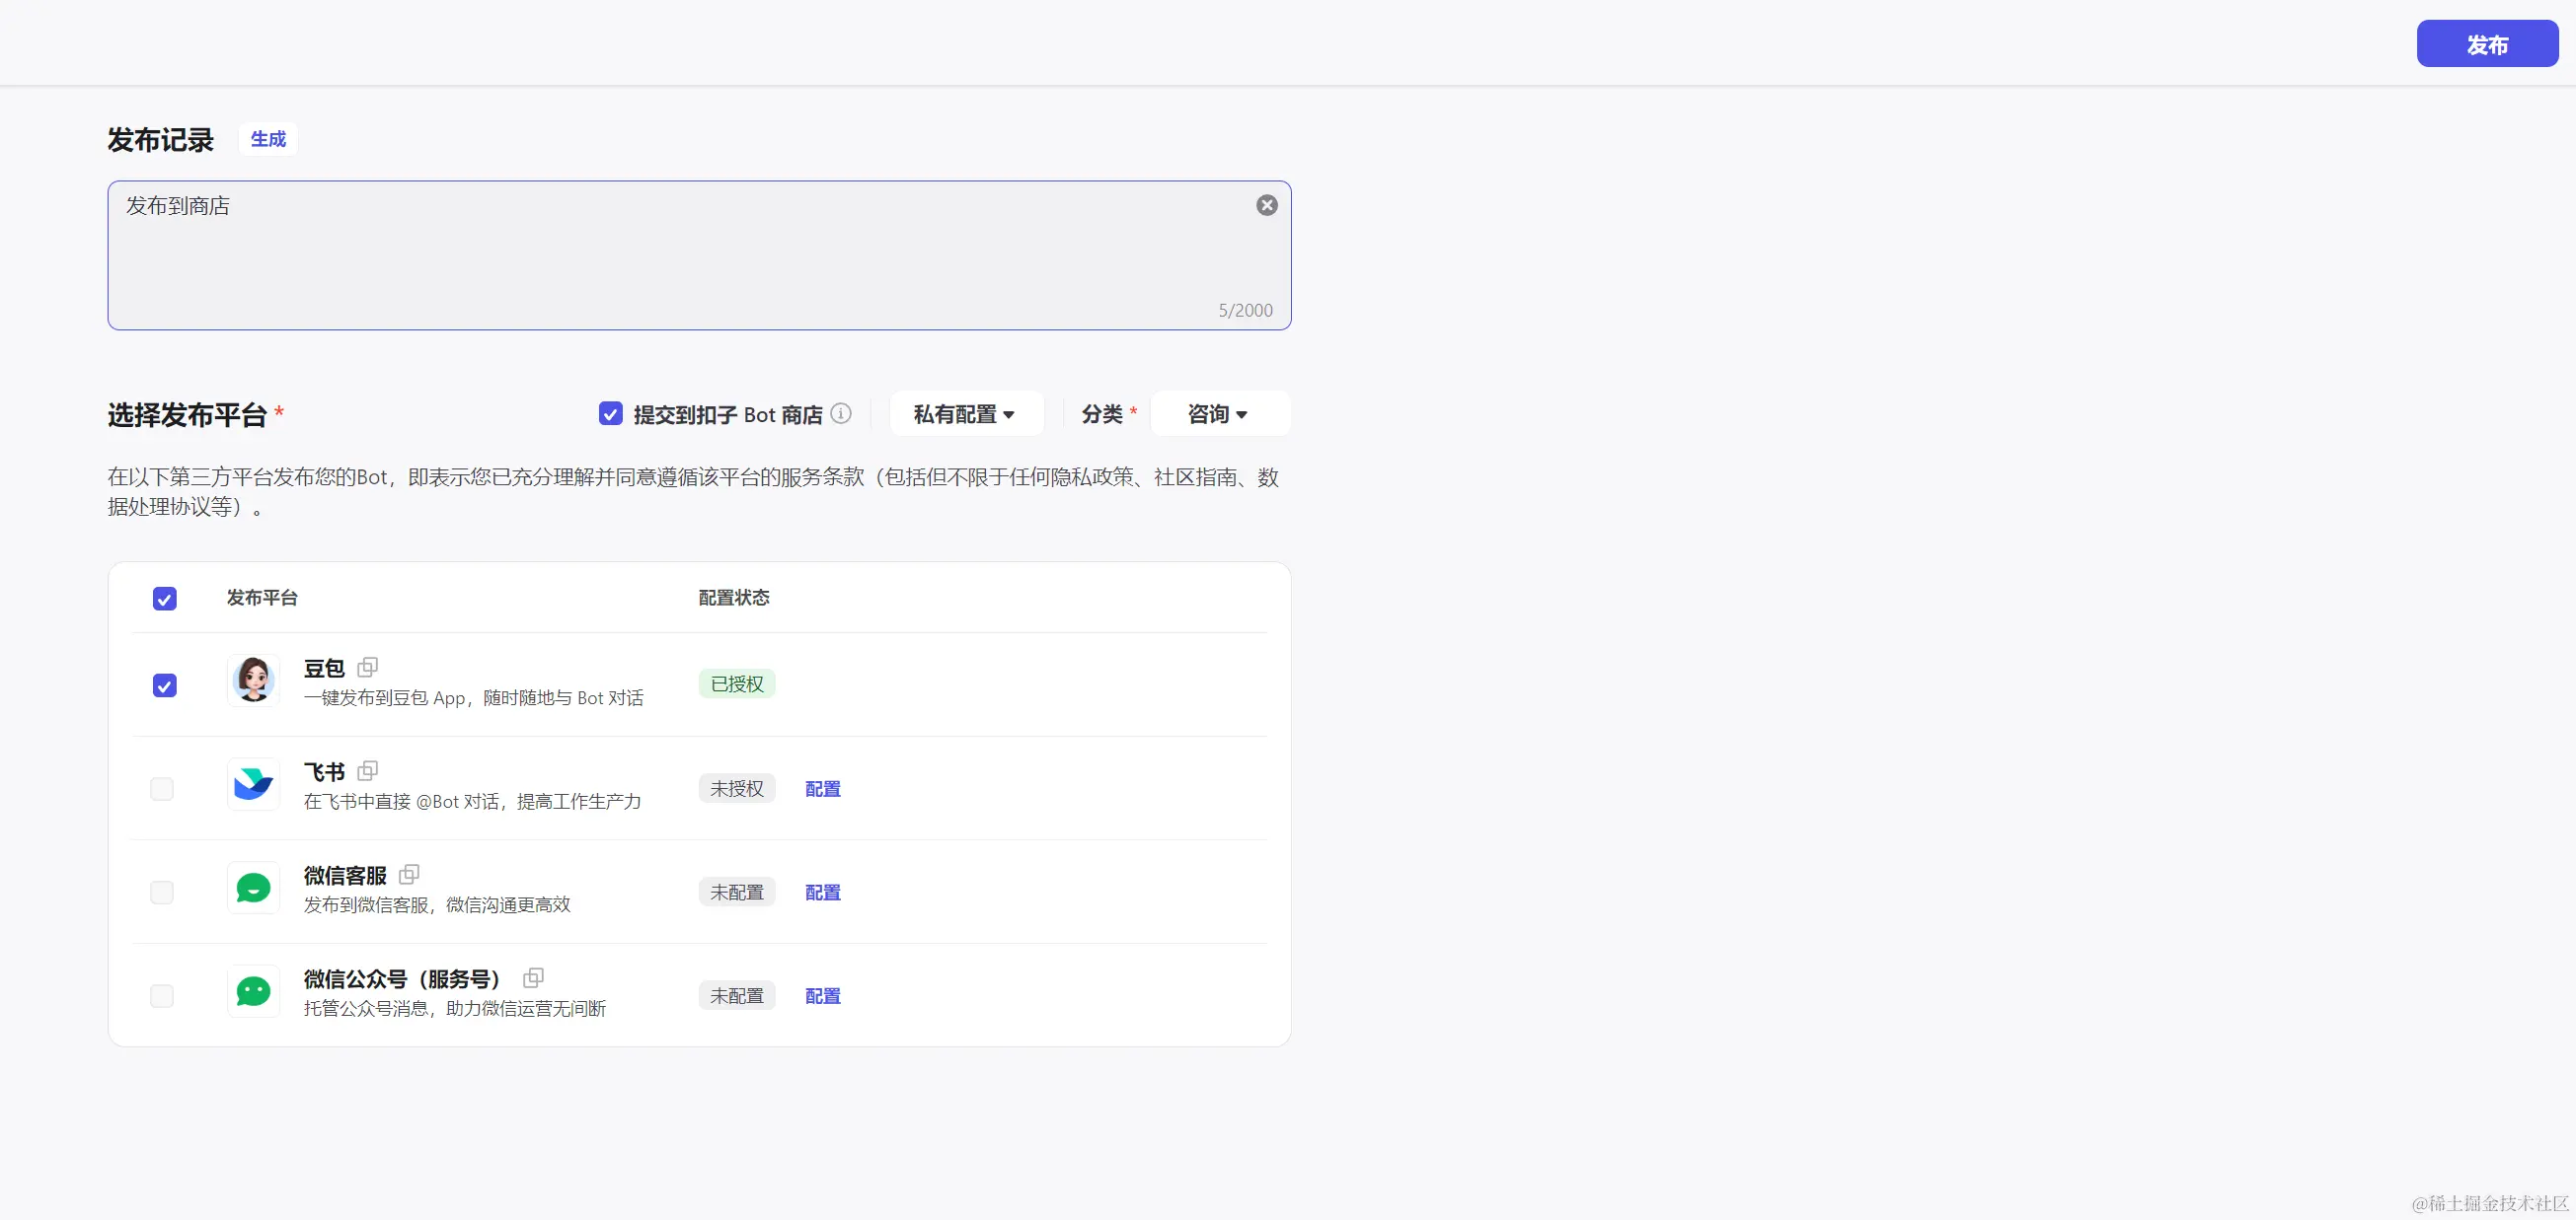Image resolution: width=2576 pixels, height=1220 pixels.
Task: Click the info icon beside Bot 商店
Action: coord(841,413)
